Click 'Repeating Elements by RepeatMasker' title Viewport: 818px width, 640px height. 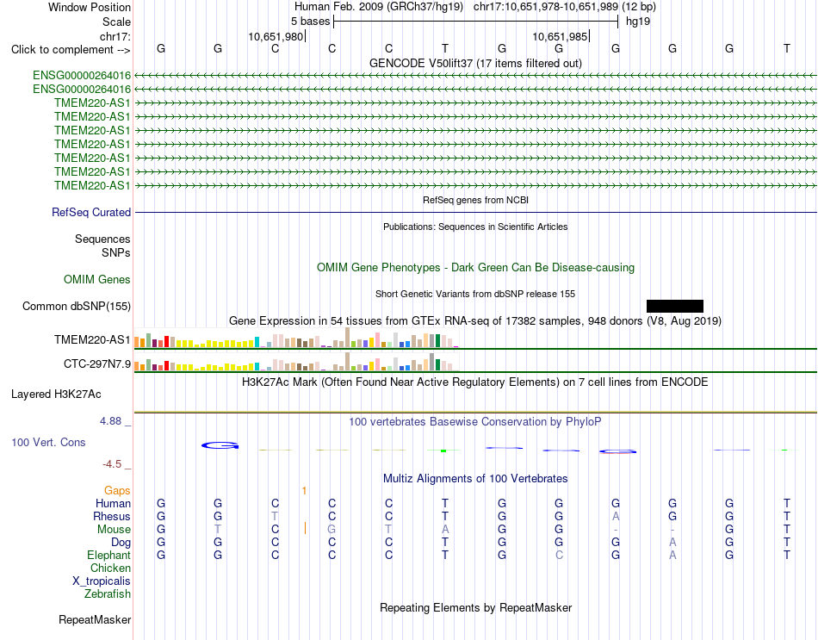(475, 607)
